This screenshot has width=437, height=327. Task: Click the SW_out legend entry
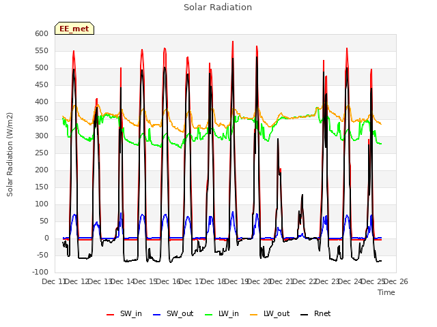[173, 313]
